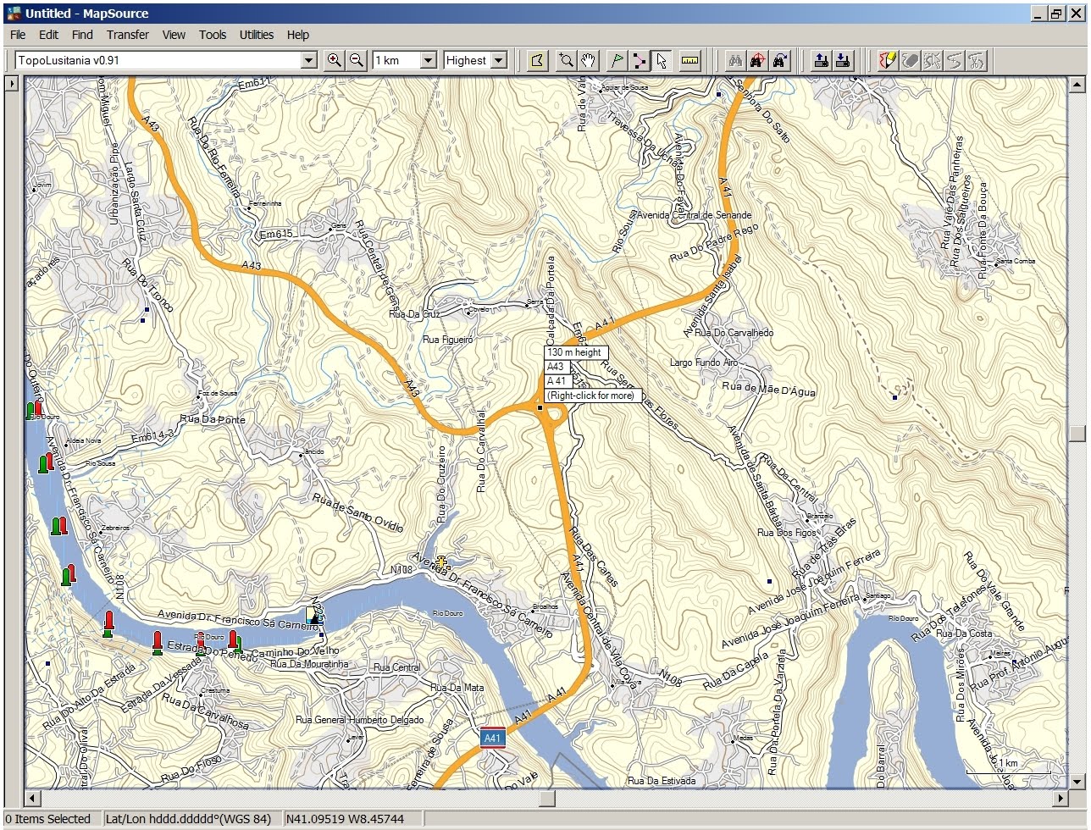Click the 'Rua de Santo Ovídio' map label
The height and width of the screenshot is (830, 1091).
point(357,512)
